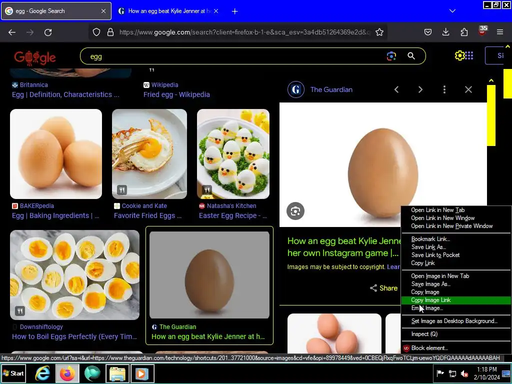Select Inspect (Q) in context menu
The width and height of the screenshot is (512, 384).
click(x=424, y=334)
